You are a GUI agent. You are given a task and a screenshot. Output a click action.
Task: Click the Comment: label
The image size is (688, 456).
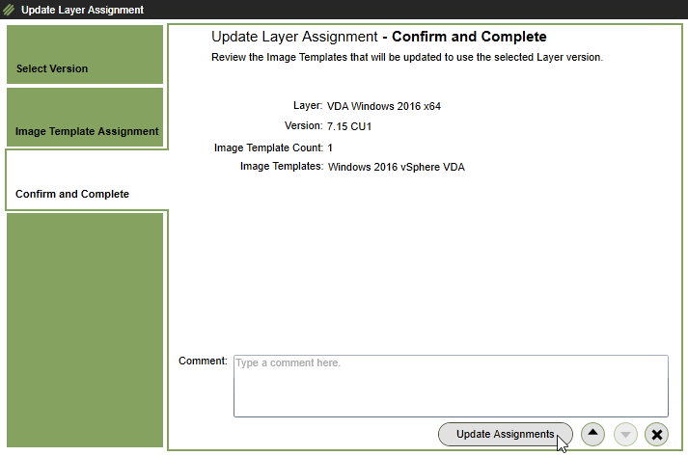pyautogui.click(x=203, y=361)
